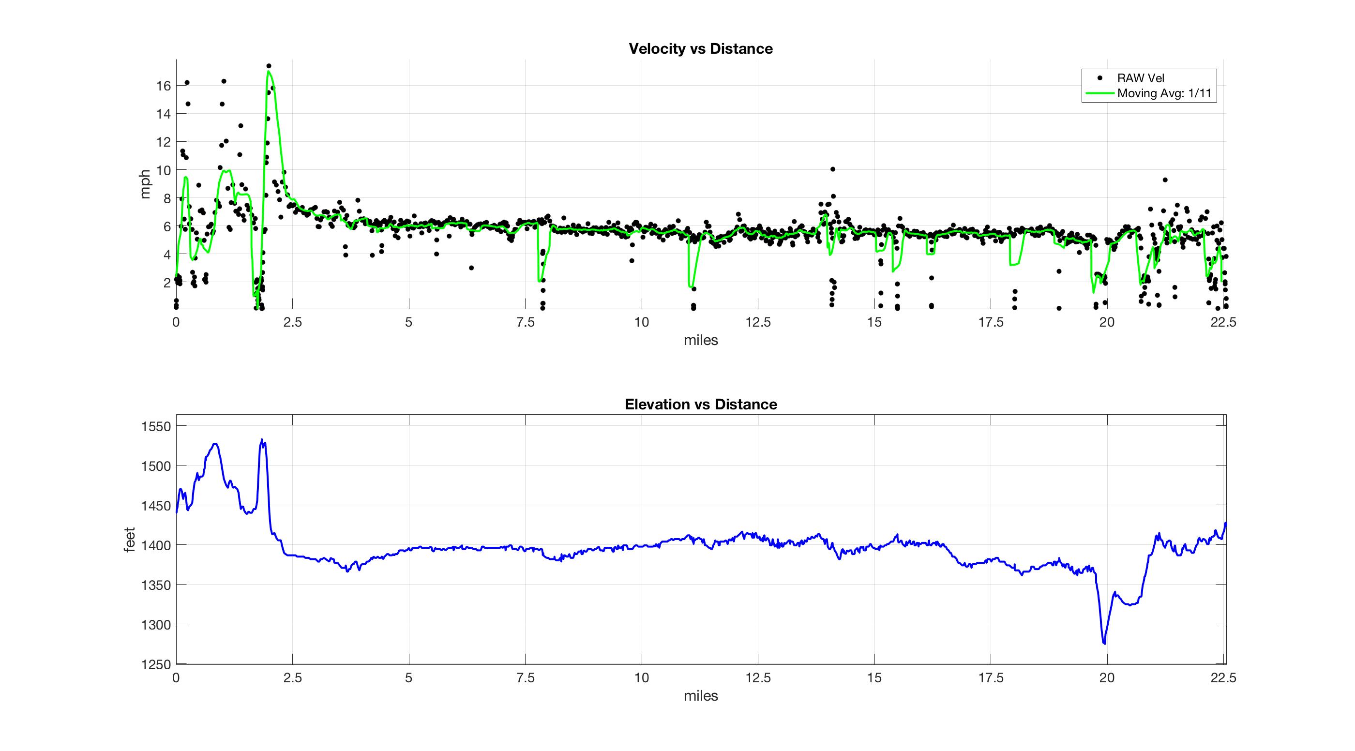Select the Moving Avg: 1/11 legend label
1355x751 pixels.
[1163, 93]
